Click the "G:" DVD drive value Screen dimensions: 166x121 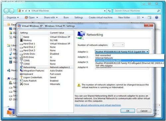(51, 57)
